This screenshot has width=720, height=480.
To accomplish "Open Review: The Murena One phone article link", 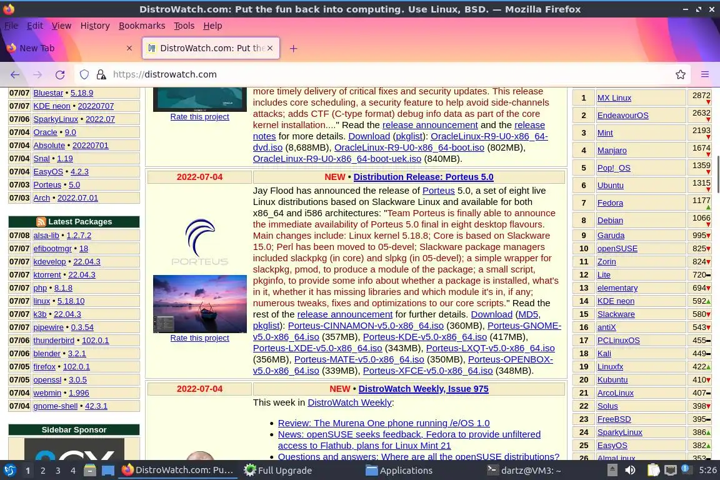I will point(384,423).
